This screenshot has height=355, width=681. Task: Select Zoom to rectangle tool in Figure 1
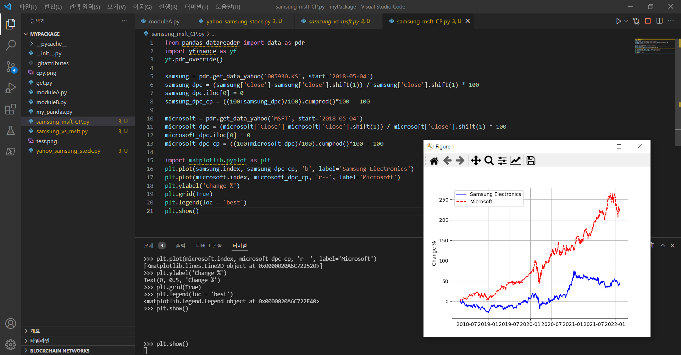489,161
